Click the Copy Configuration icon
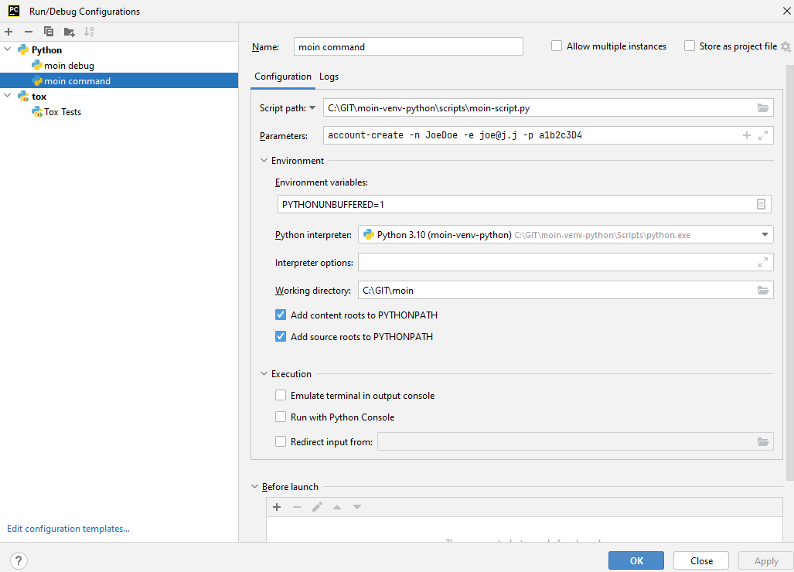This screenshot has width=794, height=572. [x=49, y=32]
